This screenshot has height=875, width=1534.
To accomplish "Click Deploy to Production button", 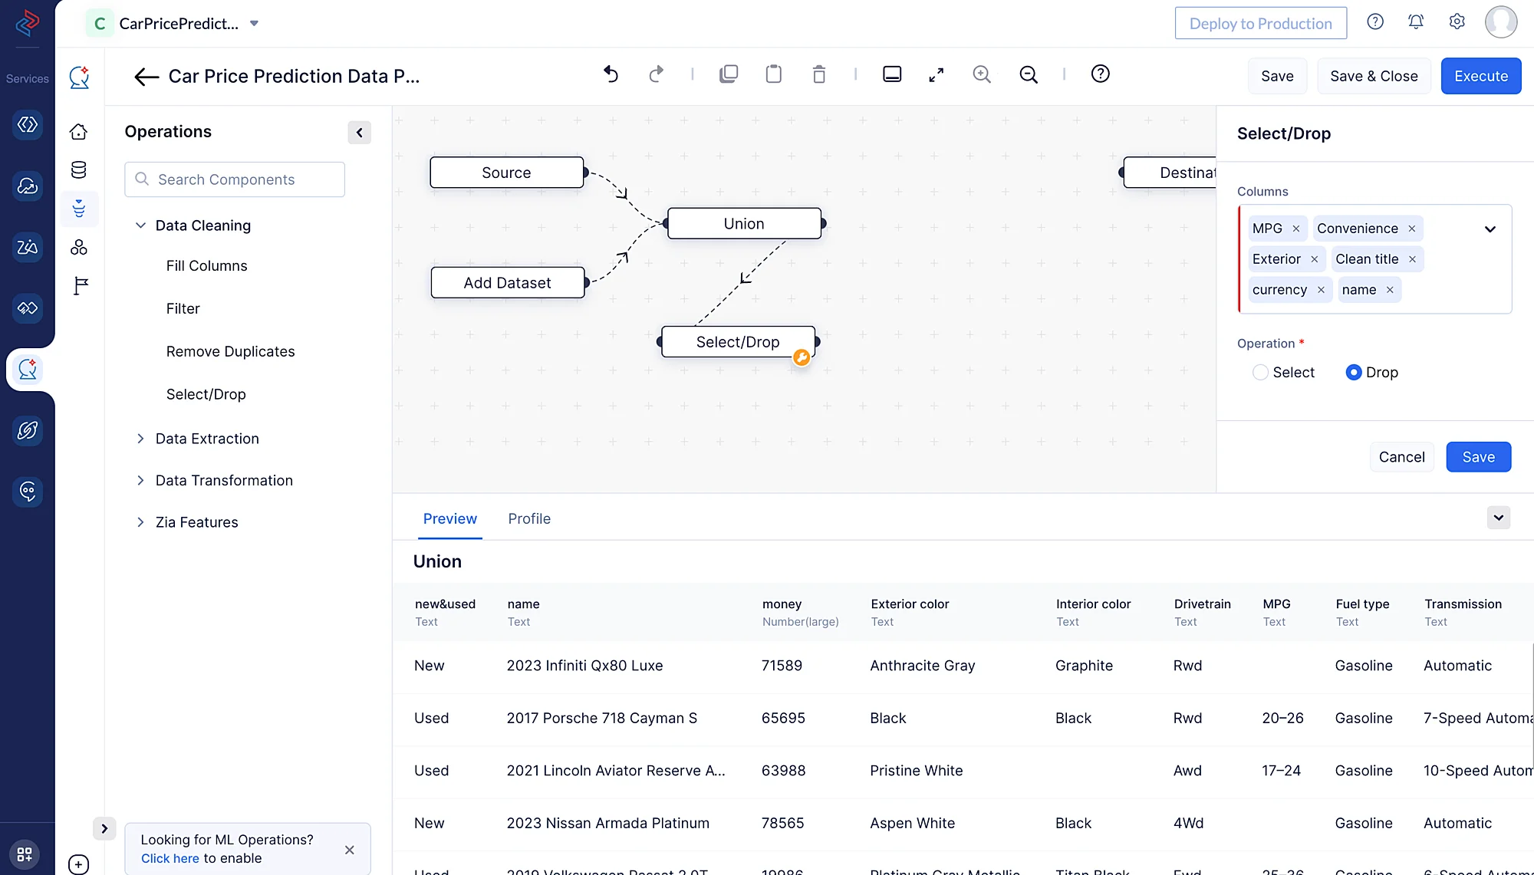I will tap(1261, 23).
